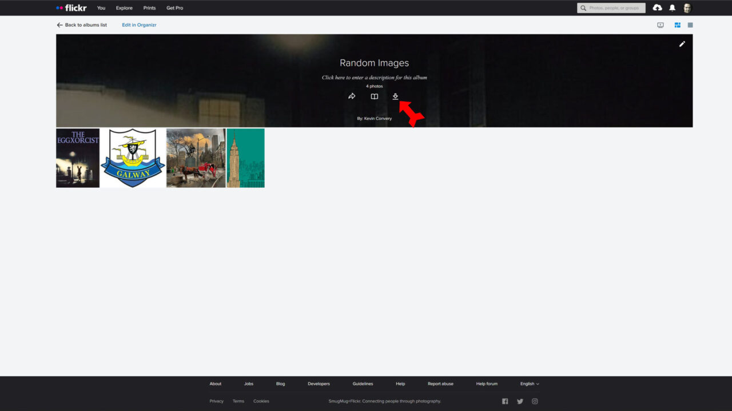
Task: Click the share album icon
Action: point(352,96)
